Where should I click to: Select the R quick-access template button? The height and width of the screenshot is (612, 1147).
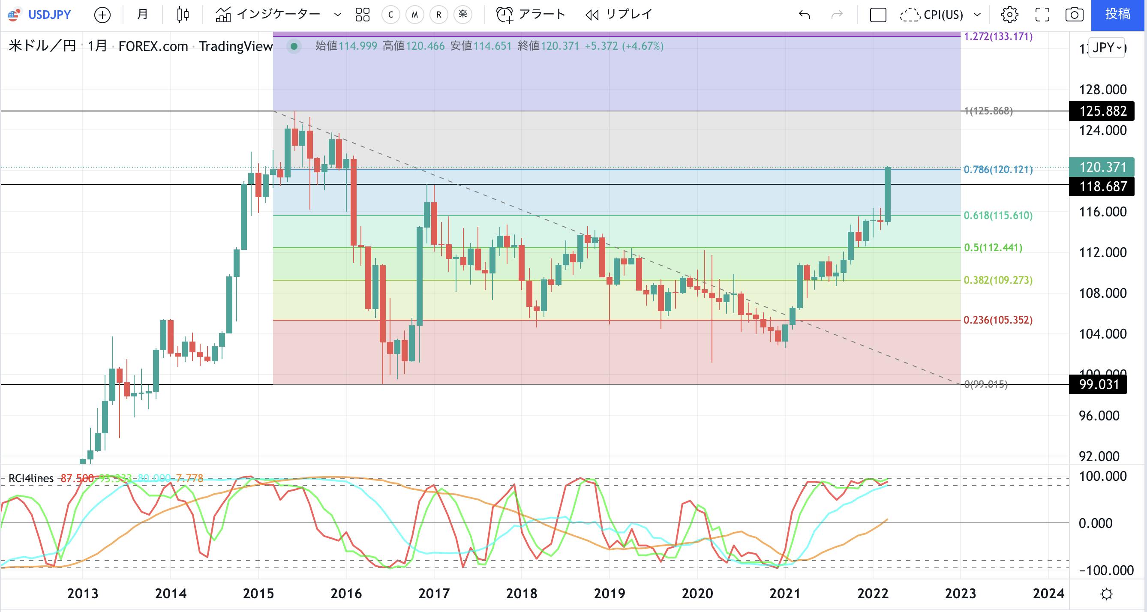coord(438,15)
